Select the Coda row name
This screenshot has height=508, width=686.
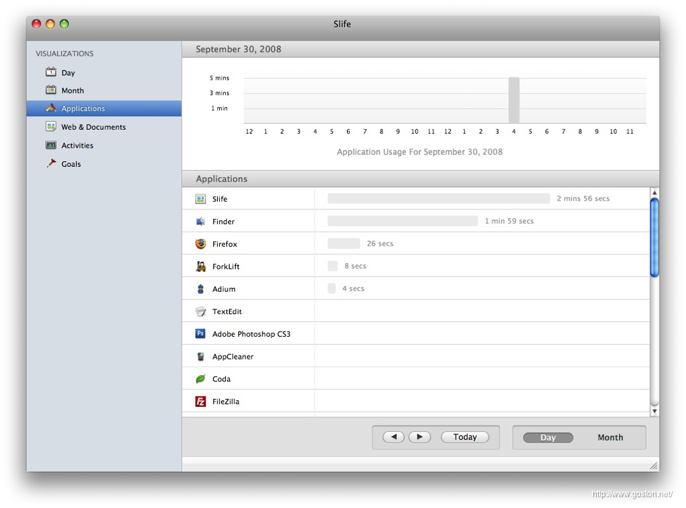[221, 379]
